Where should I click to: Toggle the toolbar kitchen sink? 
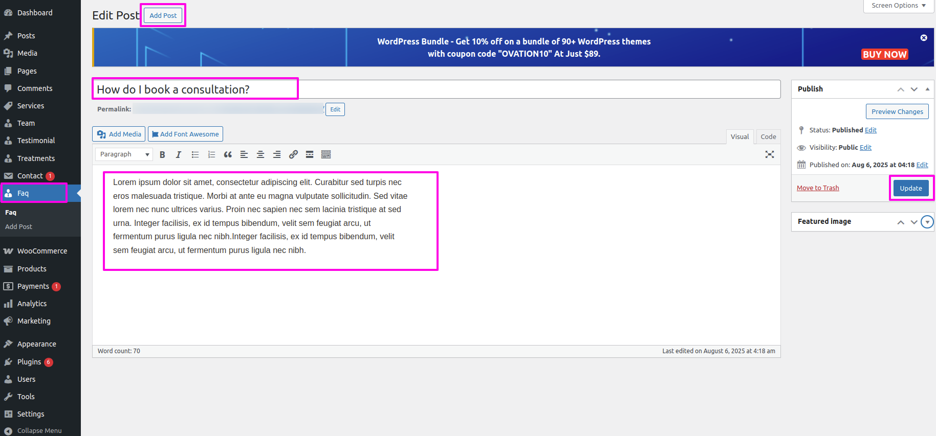coord(326,154)
